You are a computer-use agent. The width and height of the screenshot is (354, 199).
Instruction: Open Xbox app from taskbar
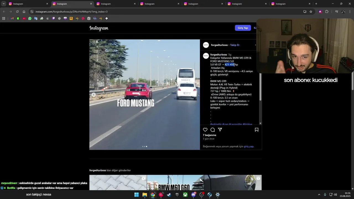tap(185, 195)
